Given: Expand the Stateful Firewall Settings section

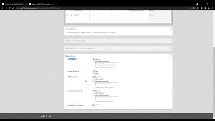Looking at the screenshot, I should point(170,41).
